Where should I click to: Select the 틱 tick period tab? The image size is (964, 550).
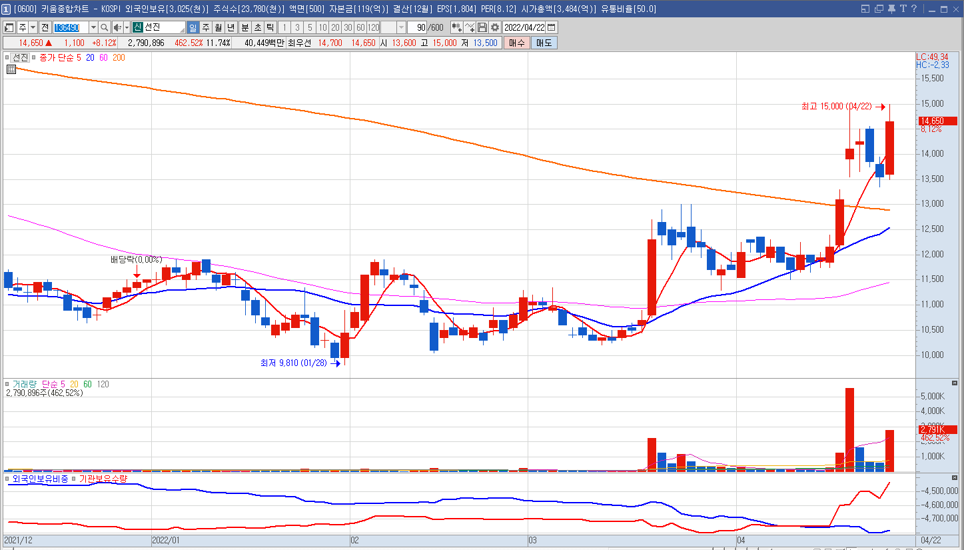coord(270,27)
